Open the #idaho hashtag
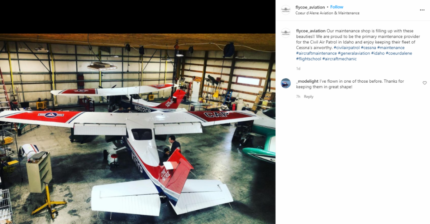The height and width of the screenshot is (224, 430). pos(378,53)
